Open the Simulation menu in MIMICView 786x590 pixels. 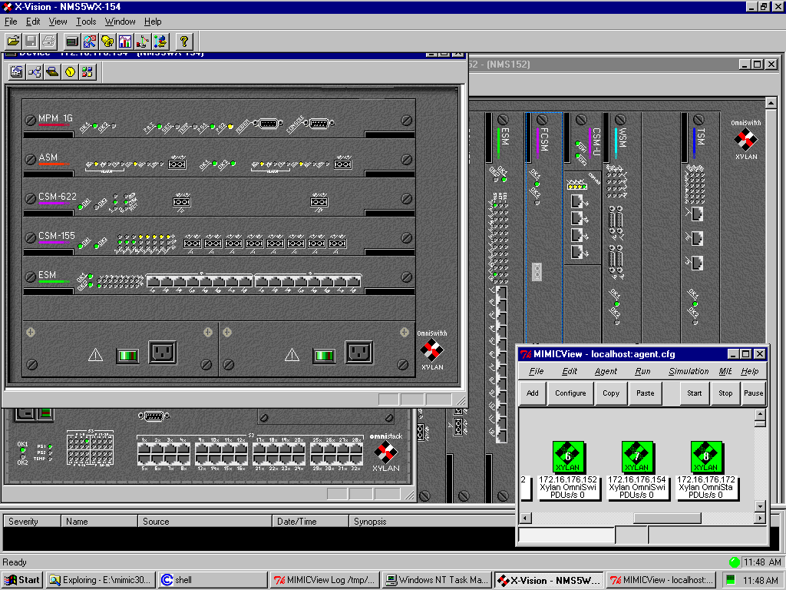pos(689,371)
